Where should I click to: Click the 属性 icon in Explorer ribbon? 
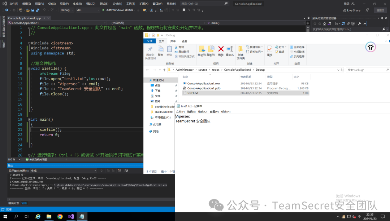(270, 49)
